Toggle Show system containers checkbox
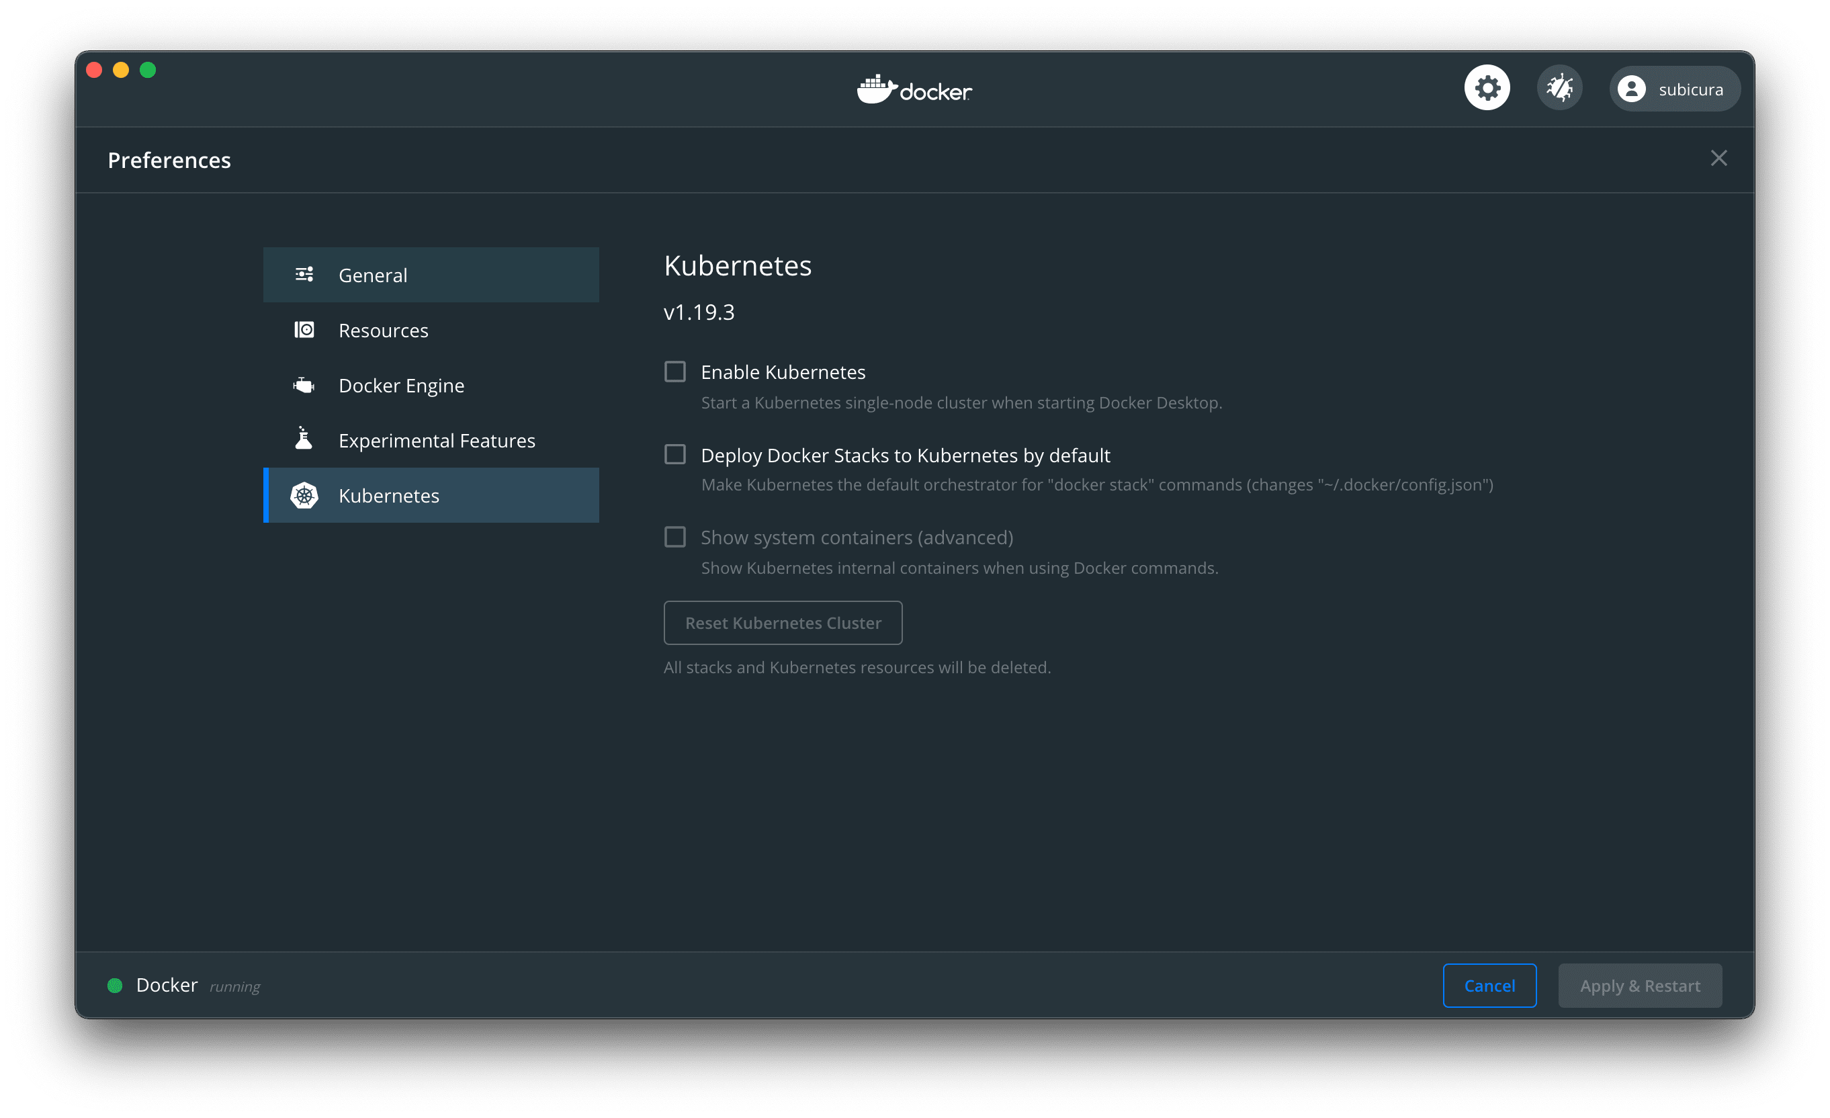1830x1118 pixels. tap(674, 537)
